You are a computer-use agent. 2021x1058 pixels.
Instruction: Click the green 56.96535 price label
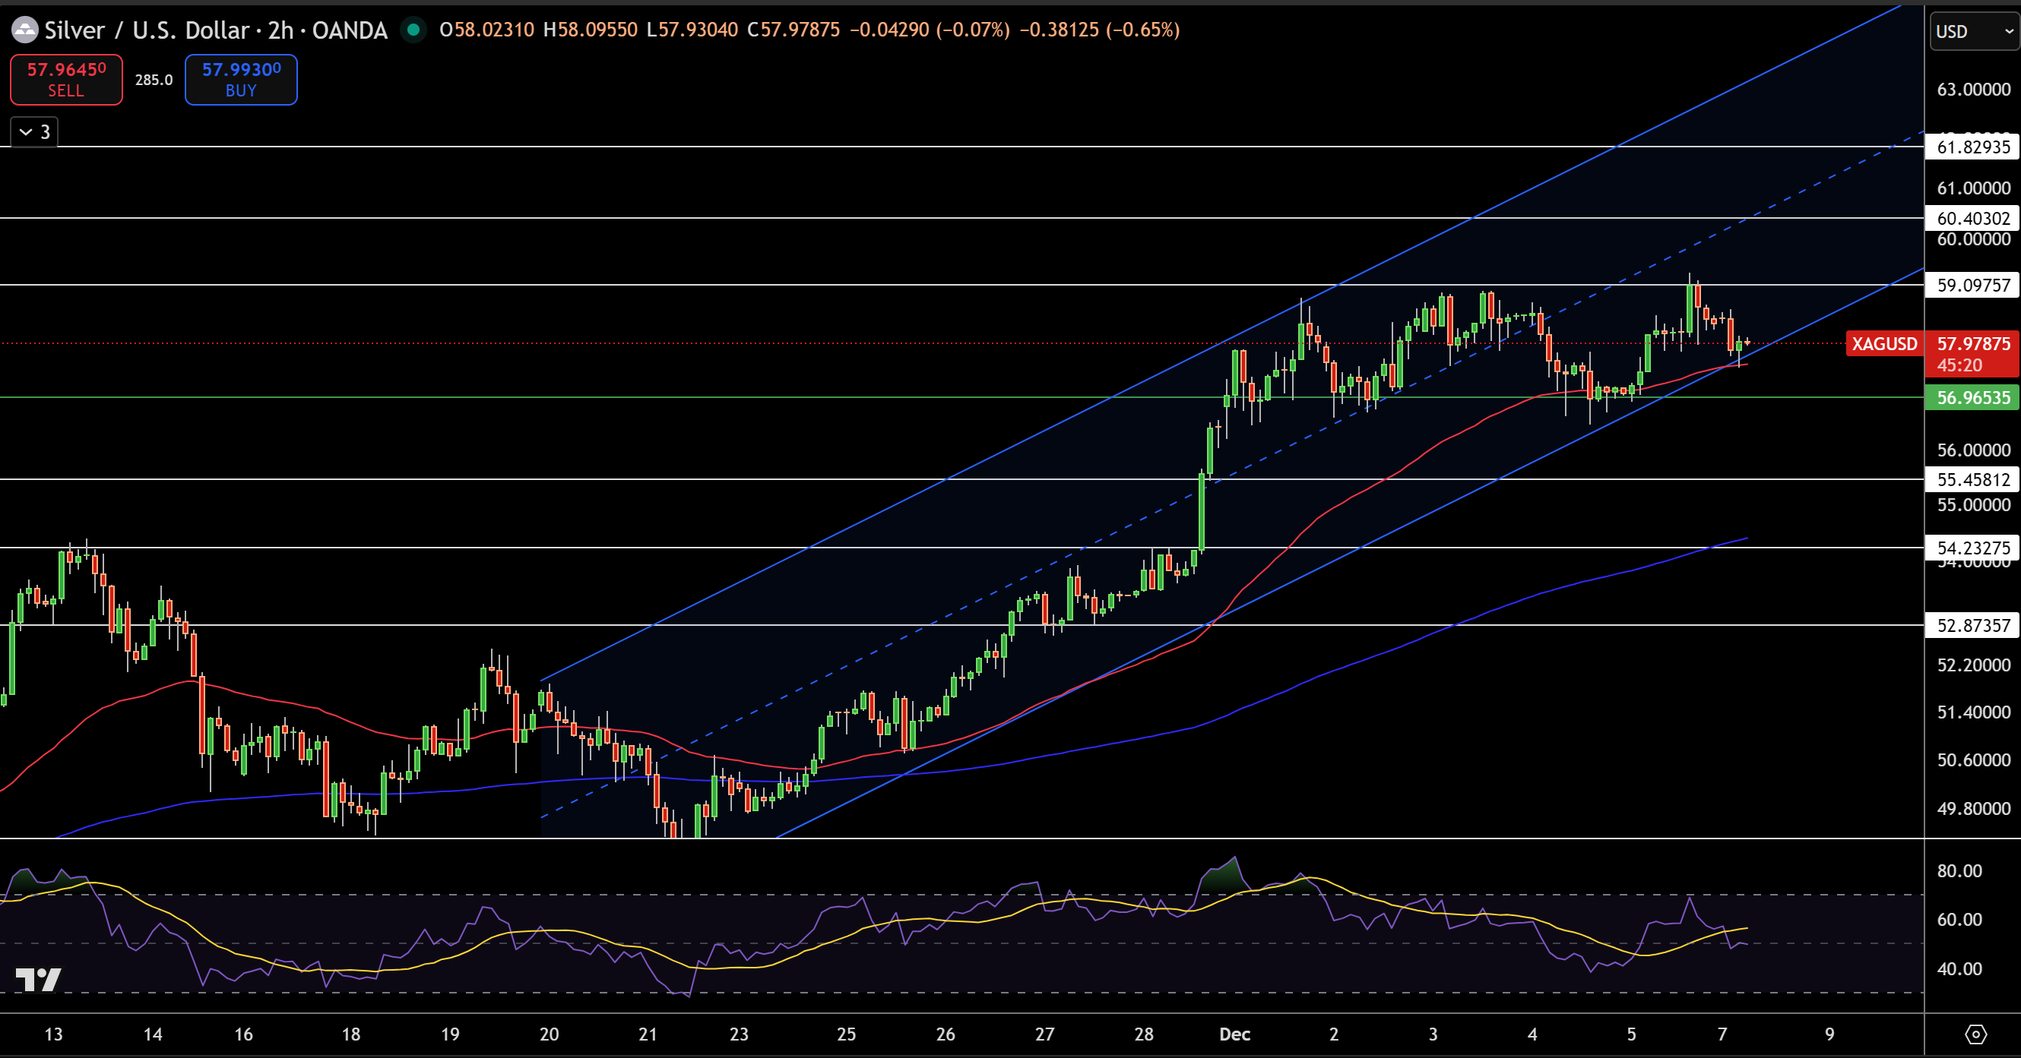point(1972,398)
